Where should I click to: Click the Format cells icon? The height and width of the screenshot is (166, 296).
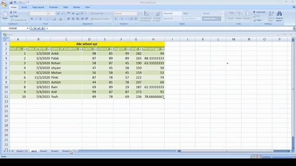tap(246, 15)
